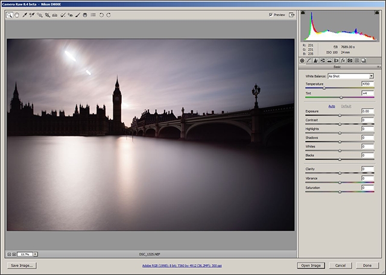Image resolution: width=386 pixels, height=275 pixels.
Task: Open the White Balance dropdown
Action: [x=350, y=76]
